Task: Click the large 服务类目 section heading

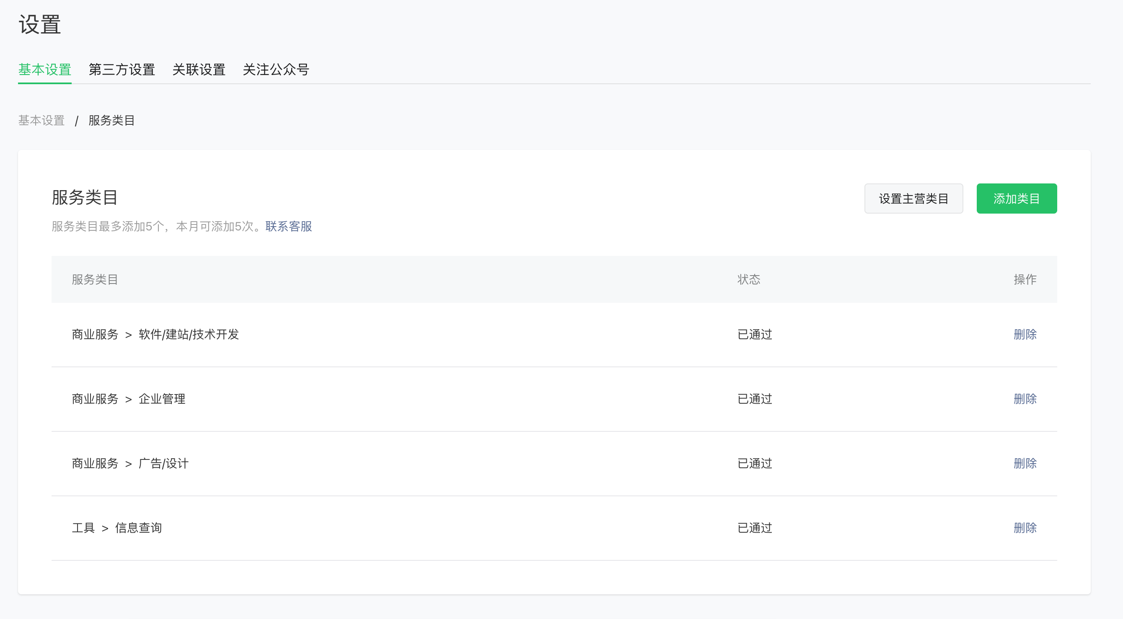Action: click(85, 197)
